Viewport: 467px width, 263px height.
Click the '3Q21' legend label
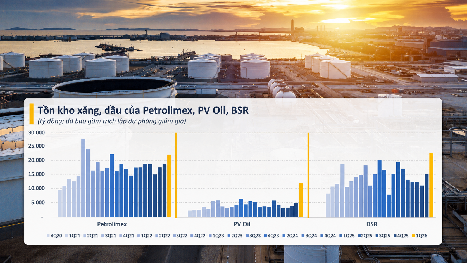tap(111, 236)
